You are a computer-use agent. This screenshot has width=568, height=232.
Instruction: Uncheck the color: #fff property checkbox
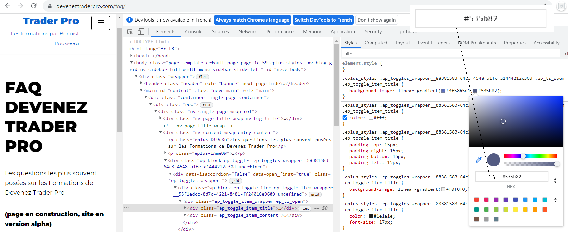pyautogui.click(x=345, y=118)
